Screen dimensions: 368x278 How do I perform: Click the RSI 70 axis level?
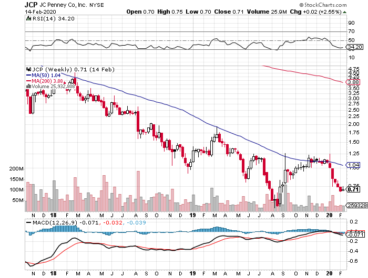click(351, 31)
